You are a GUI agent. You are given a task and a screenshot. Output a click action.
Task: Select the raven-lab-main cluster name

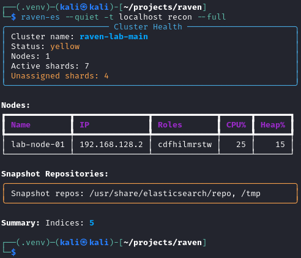tap(114, 37)
